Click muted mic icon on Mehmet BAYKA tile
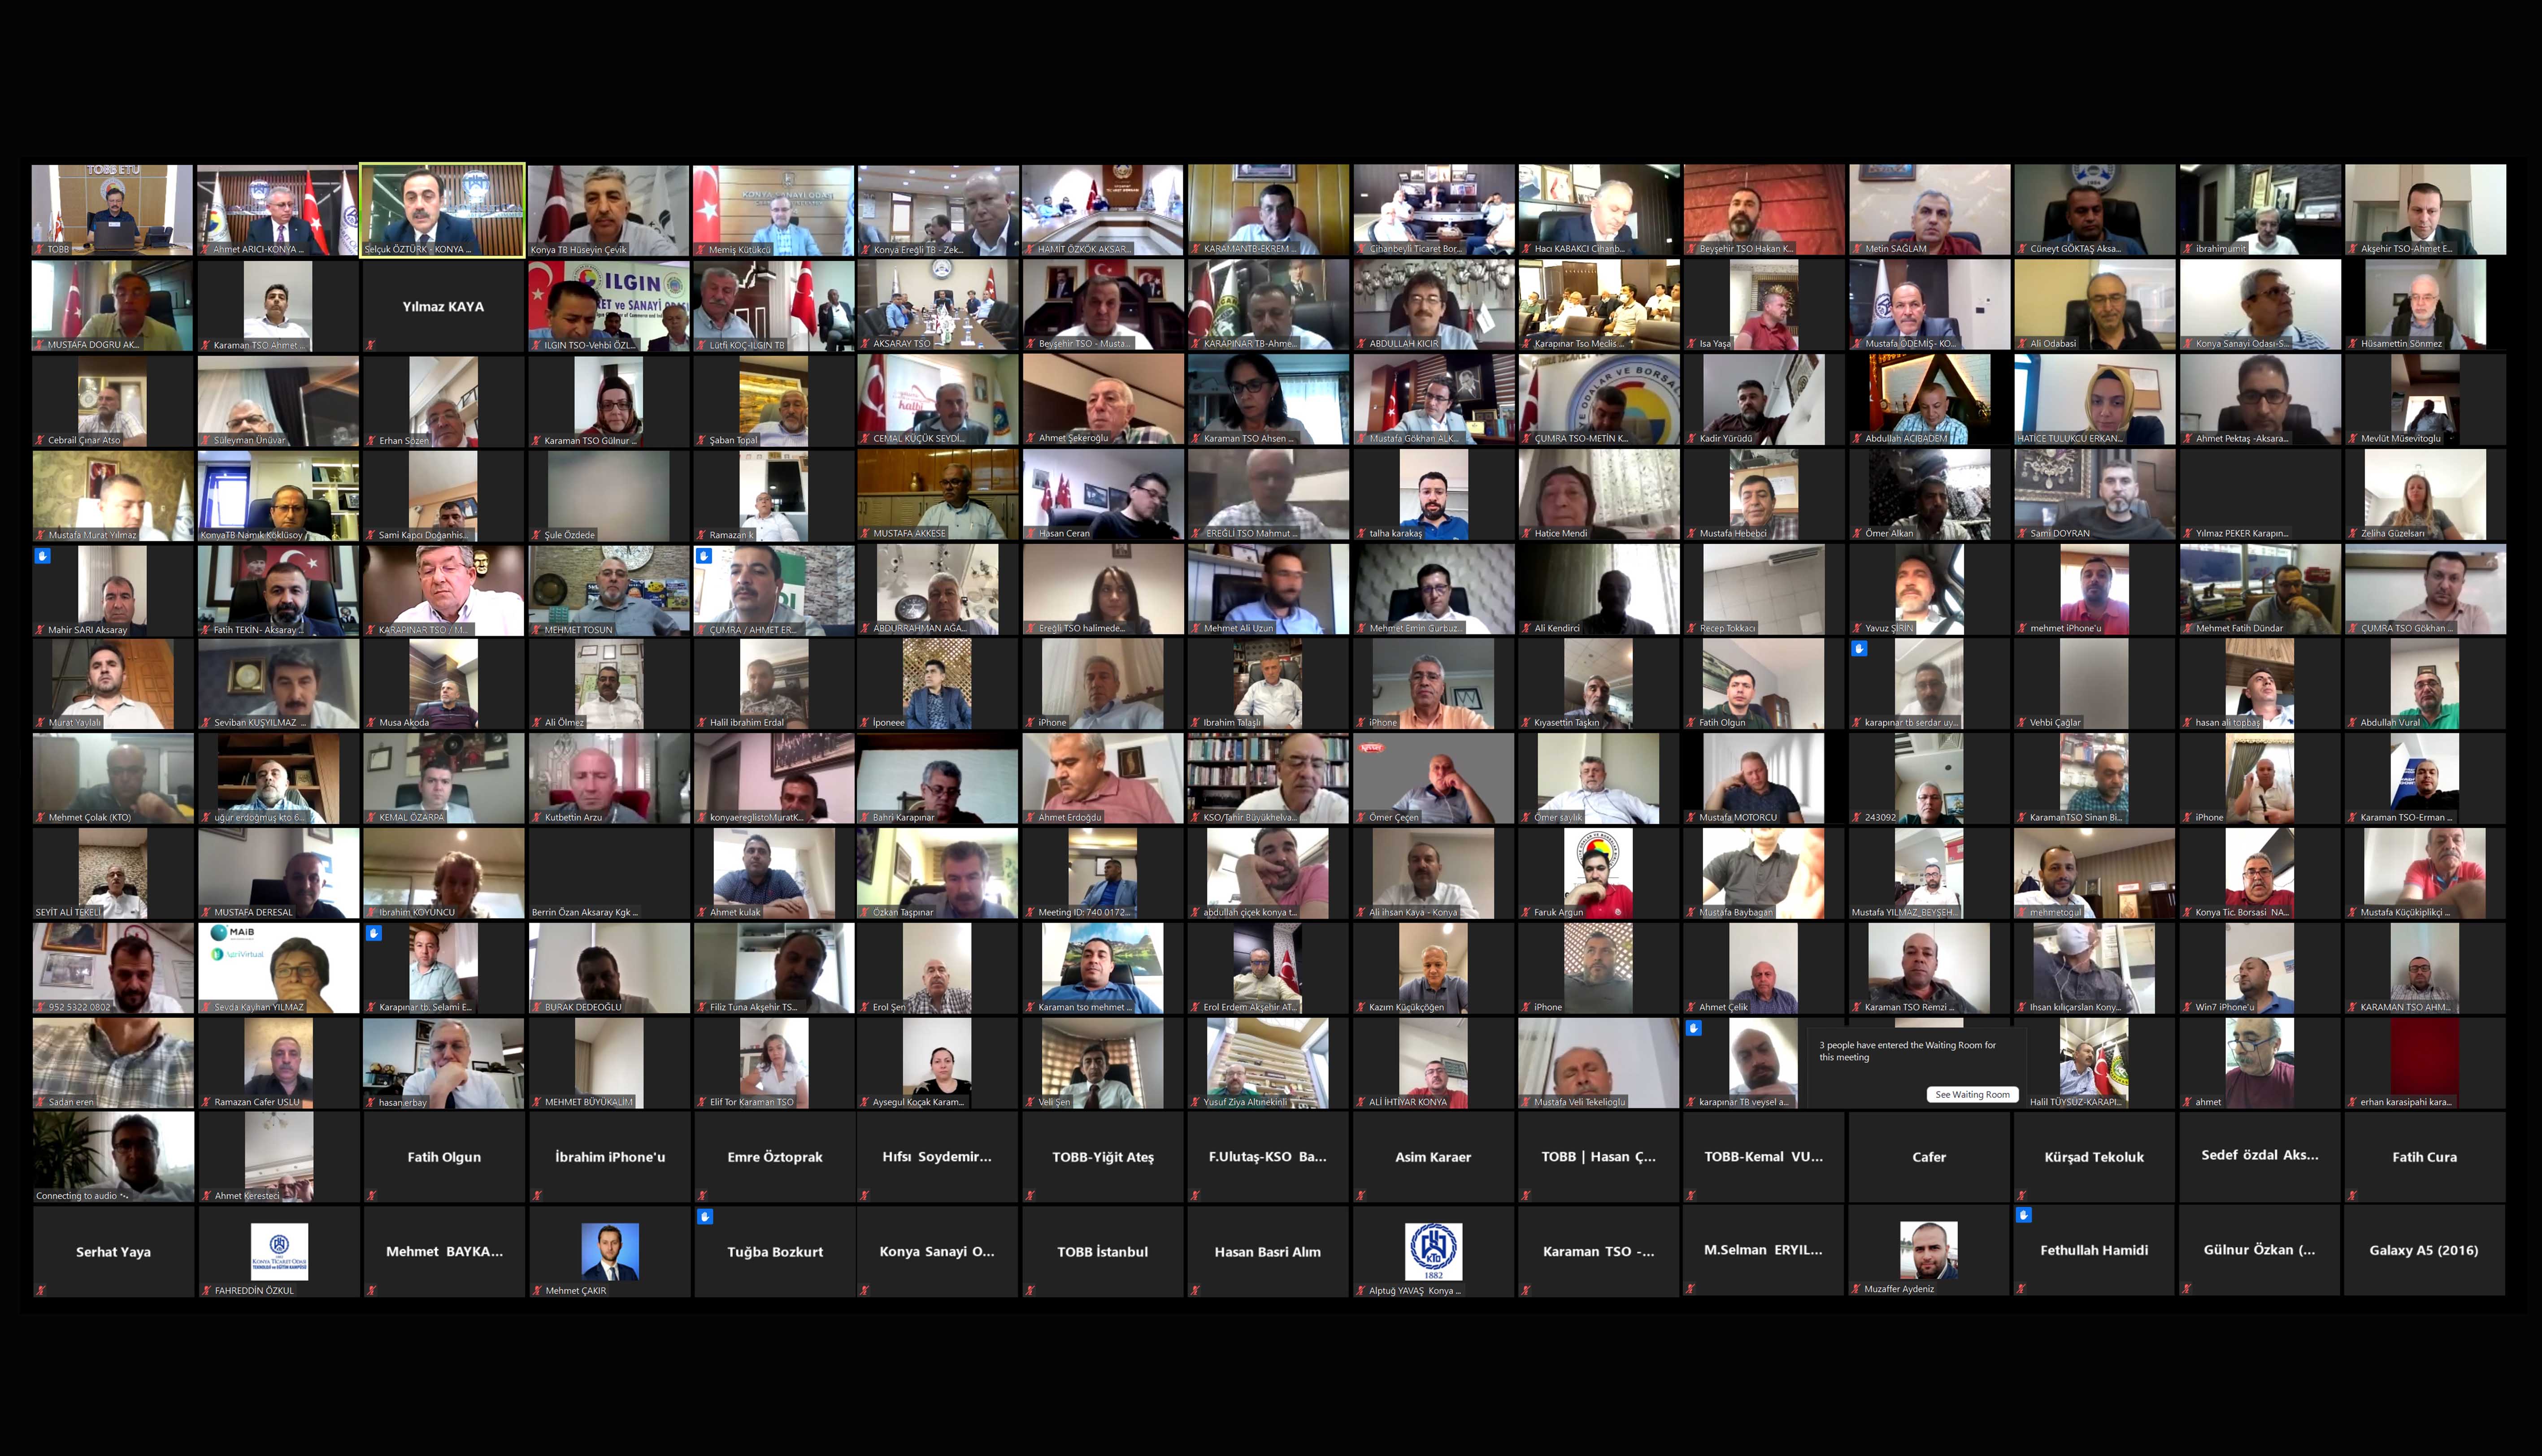 [371, 1290]
